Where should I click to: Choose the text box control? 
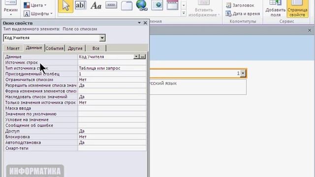point(80,5)
